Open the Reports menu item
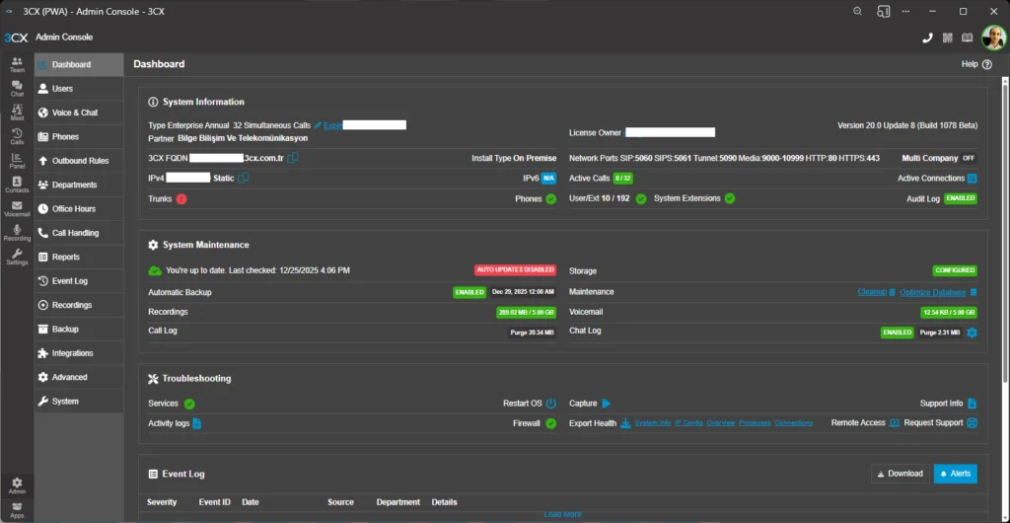The height and width of the screenshot is (523, 1010). pos(79,257)
